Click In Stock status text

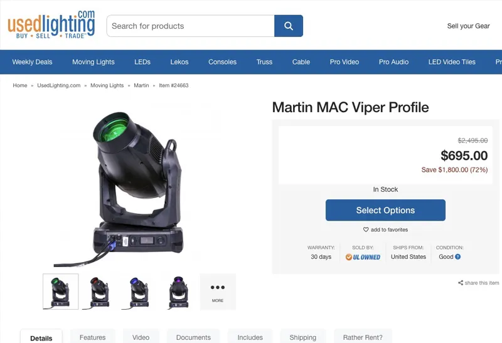tap(385, 189)
